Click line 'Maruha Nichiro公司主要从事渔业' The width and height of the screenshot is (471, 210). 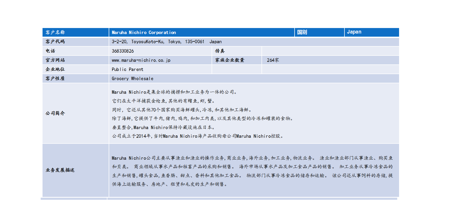[x=252, y=158]
